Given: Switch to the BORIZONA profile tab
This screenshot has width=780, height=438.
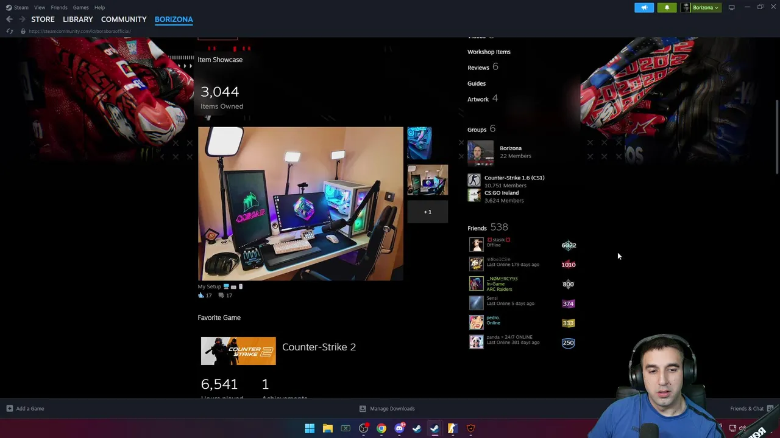Looking at the screenshot, I should (174, 19).
